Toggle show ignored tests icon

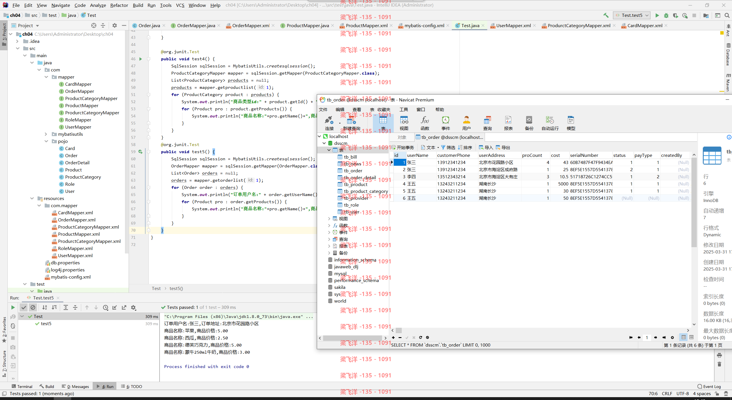[33, 307]
